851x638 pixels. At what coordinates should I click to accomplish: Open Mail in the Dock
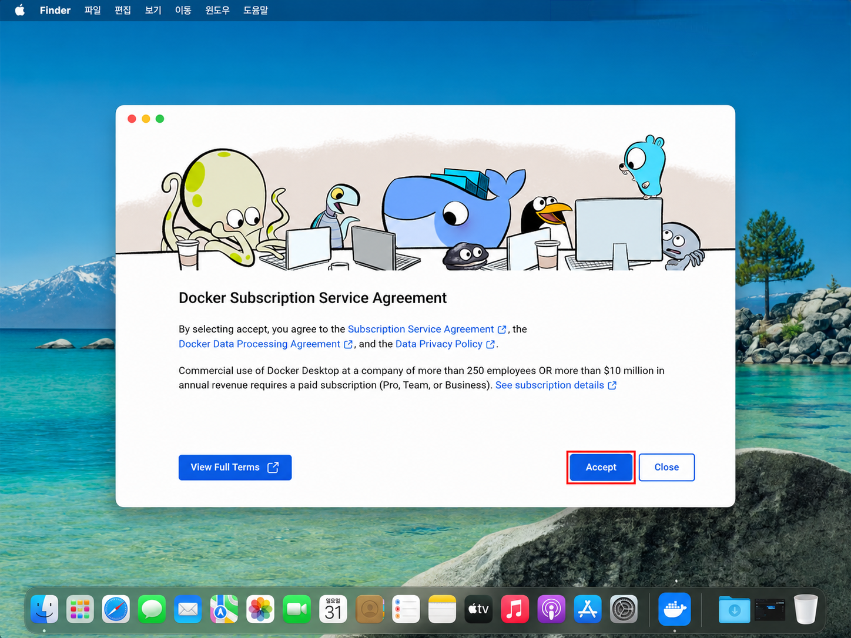point(188,609)
